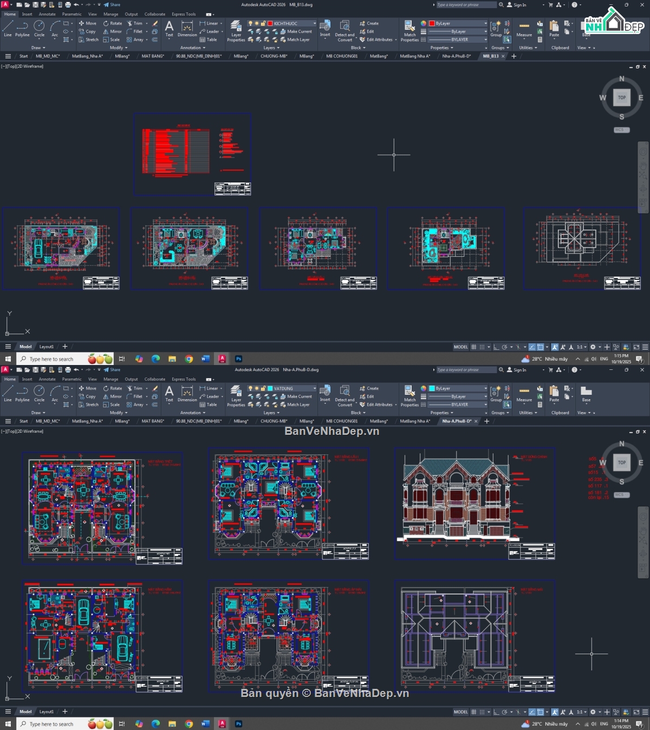Open the KICHTHUOC layer dropdown
Screen dimensions: 650x730
coord(292,23)
